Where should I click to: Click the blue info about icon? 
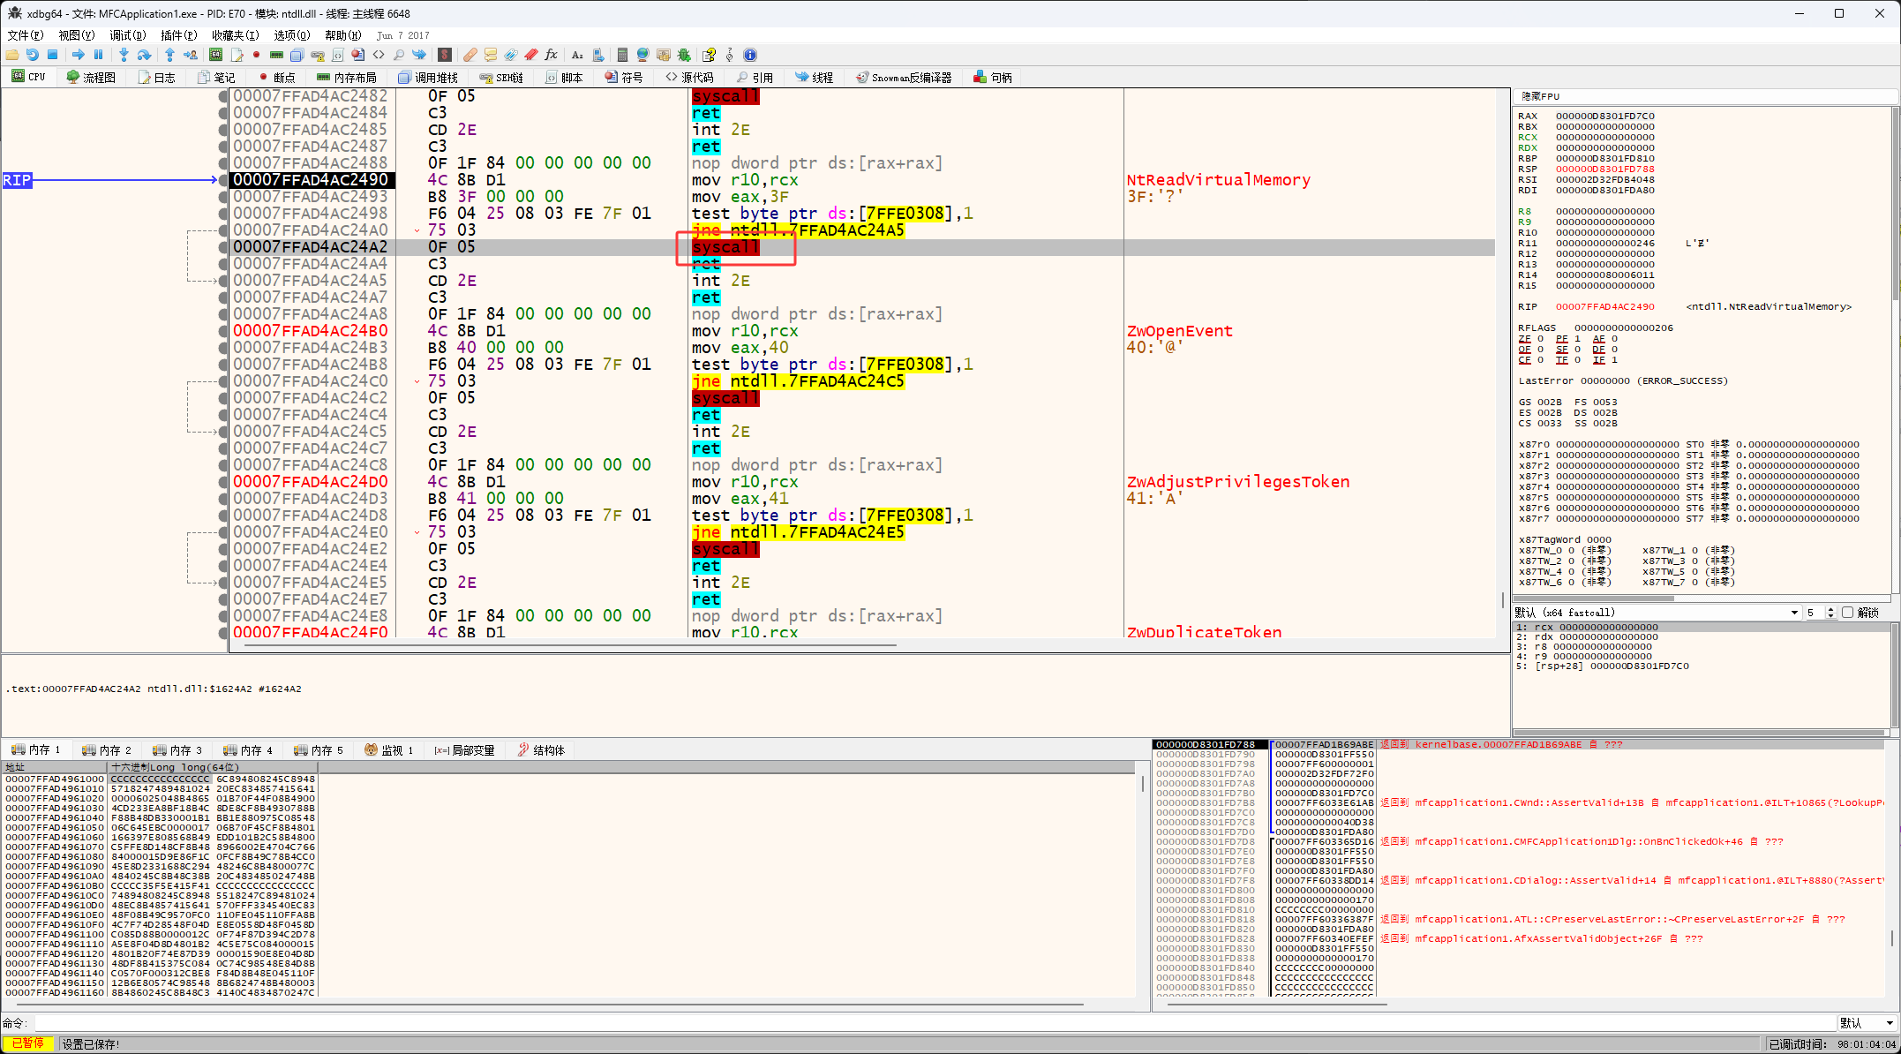750,55
